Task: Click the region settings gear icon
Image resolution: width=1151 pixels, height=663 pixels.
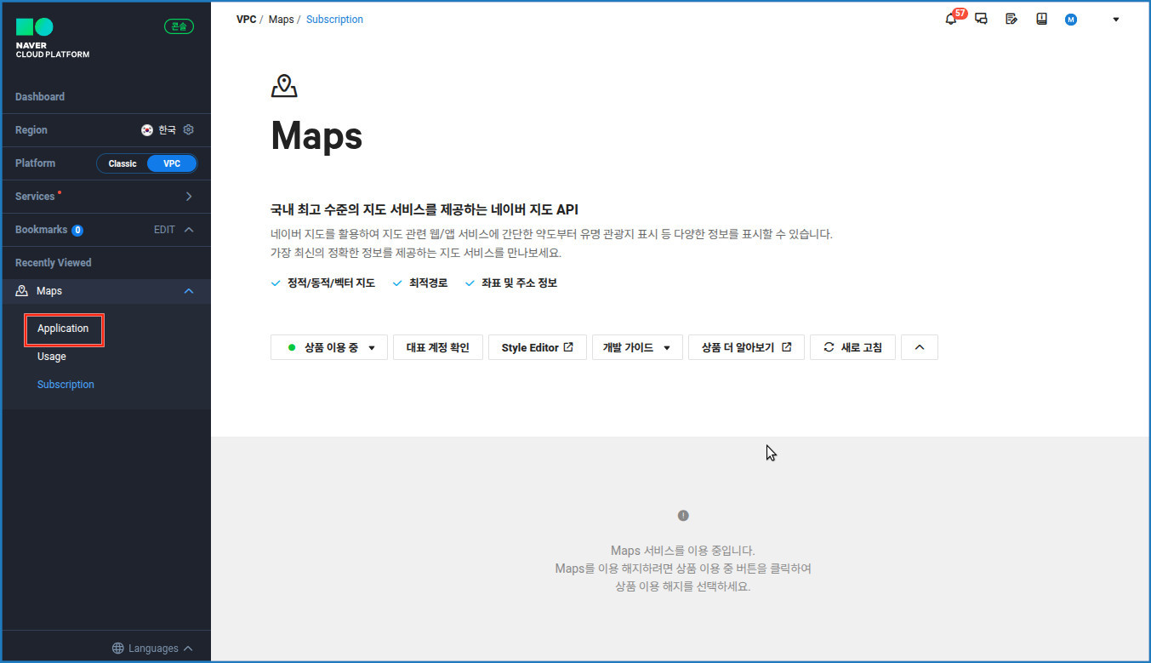Action: click(x=189, y=130)
